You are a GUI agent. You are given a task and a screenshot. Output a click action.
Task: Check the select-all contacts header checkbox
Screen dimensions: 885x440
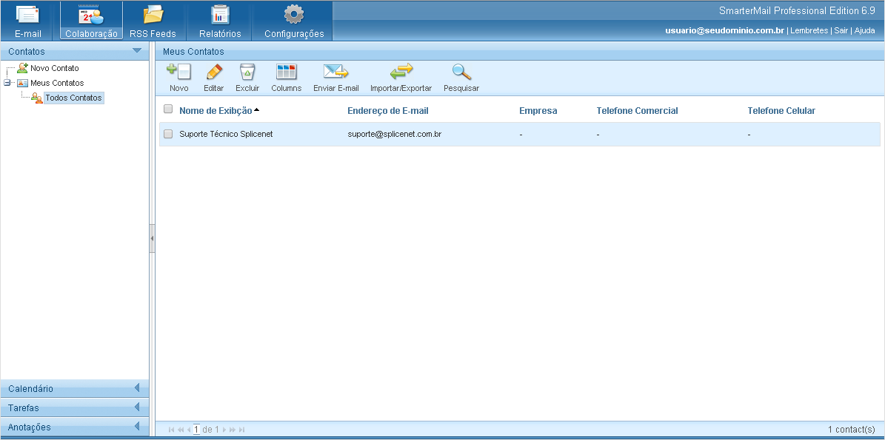[x=168, y=109]
